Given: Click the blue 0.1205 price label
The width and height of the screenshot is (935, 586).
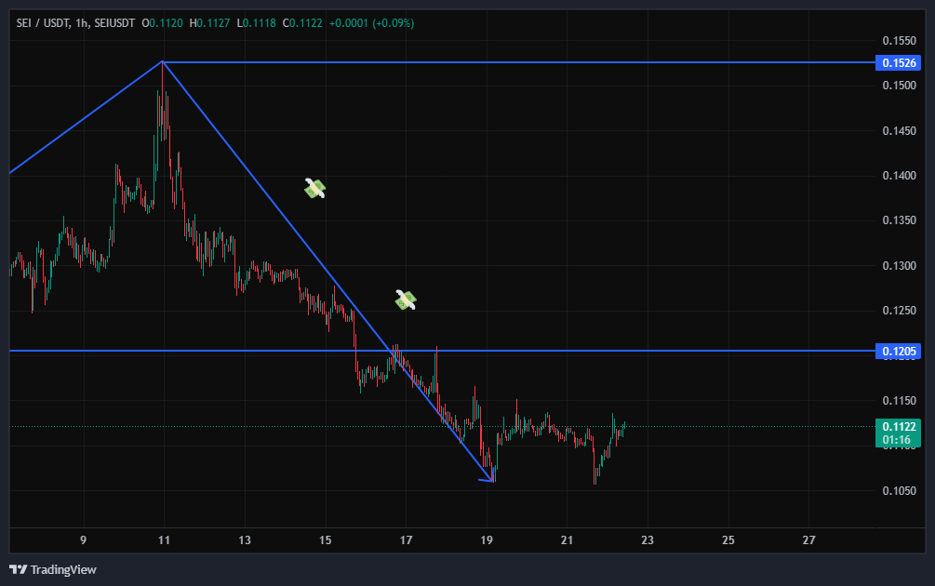Looking at the screenshot, I should [900, 351].
